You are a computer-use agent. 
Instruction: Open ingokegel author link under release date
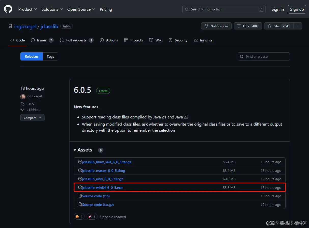click(34, 96)
